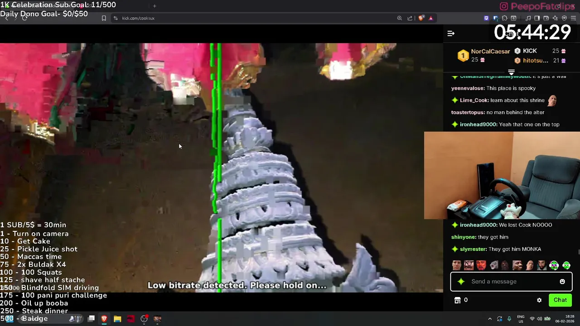Viewport: 580px width, 326px height.
Task: Open the Leo AI sparkle icon
Action: 555,18
